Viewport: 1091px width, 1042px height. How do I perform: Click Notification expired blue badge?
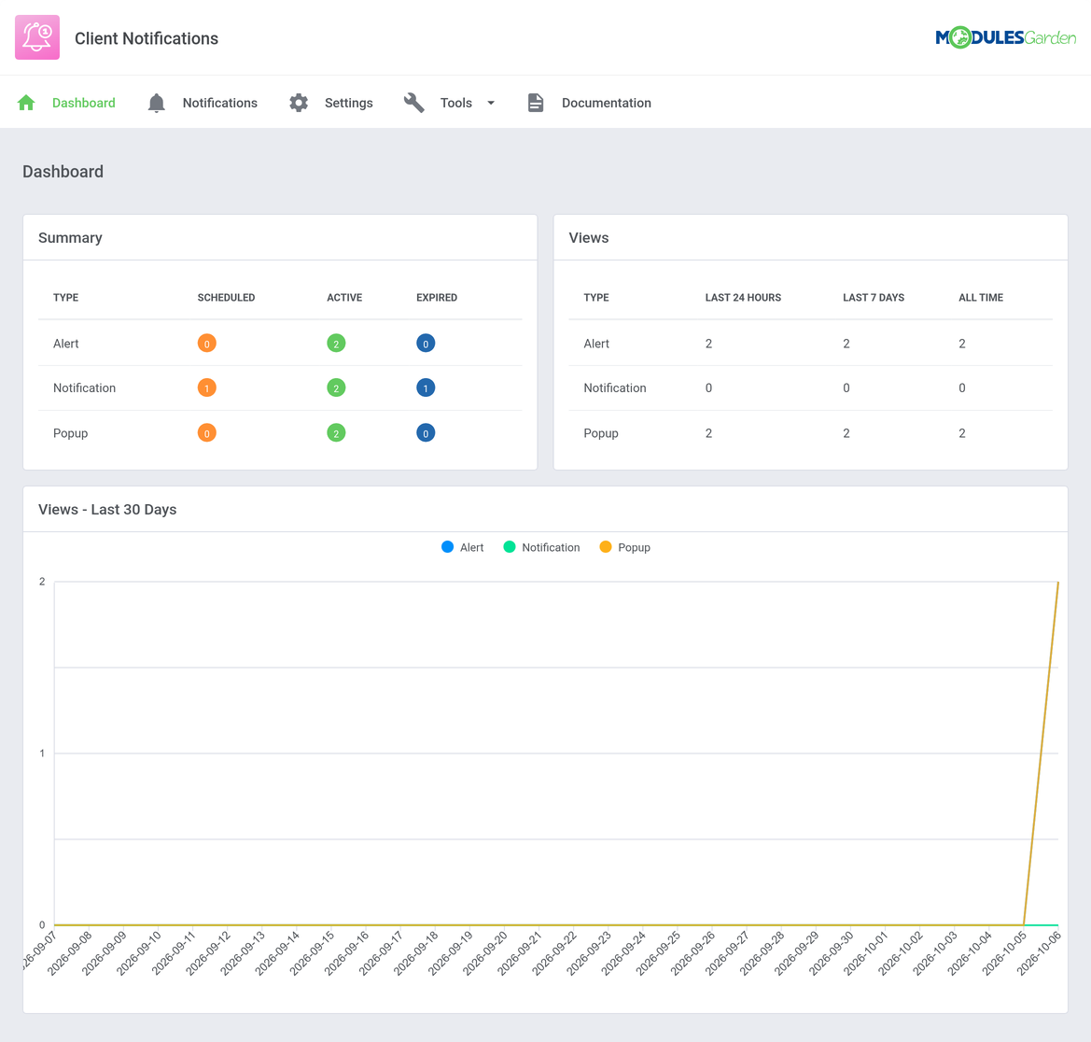426,387
